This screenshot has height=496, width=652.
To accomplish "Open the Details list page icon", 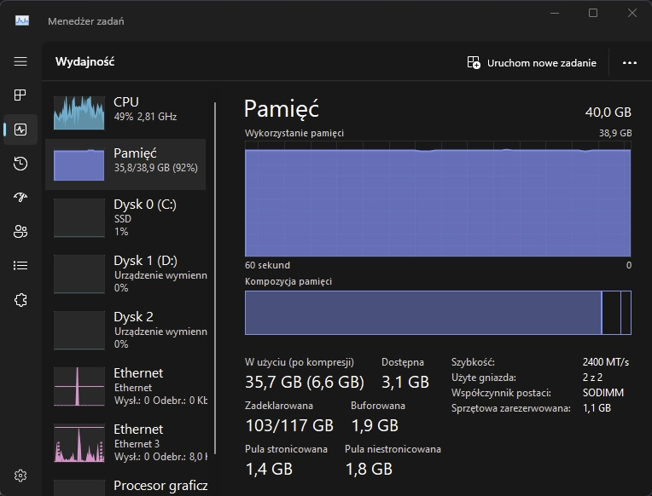I will [20, 266].
